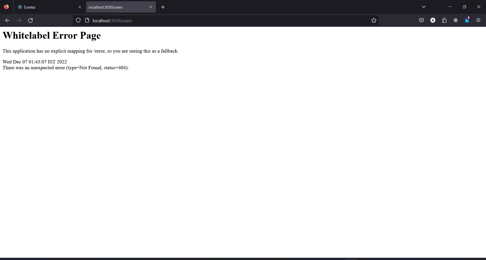Bookmark this page with the star
This screenshot has height=260, width=486.
pos(374,20)
